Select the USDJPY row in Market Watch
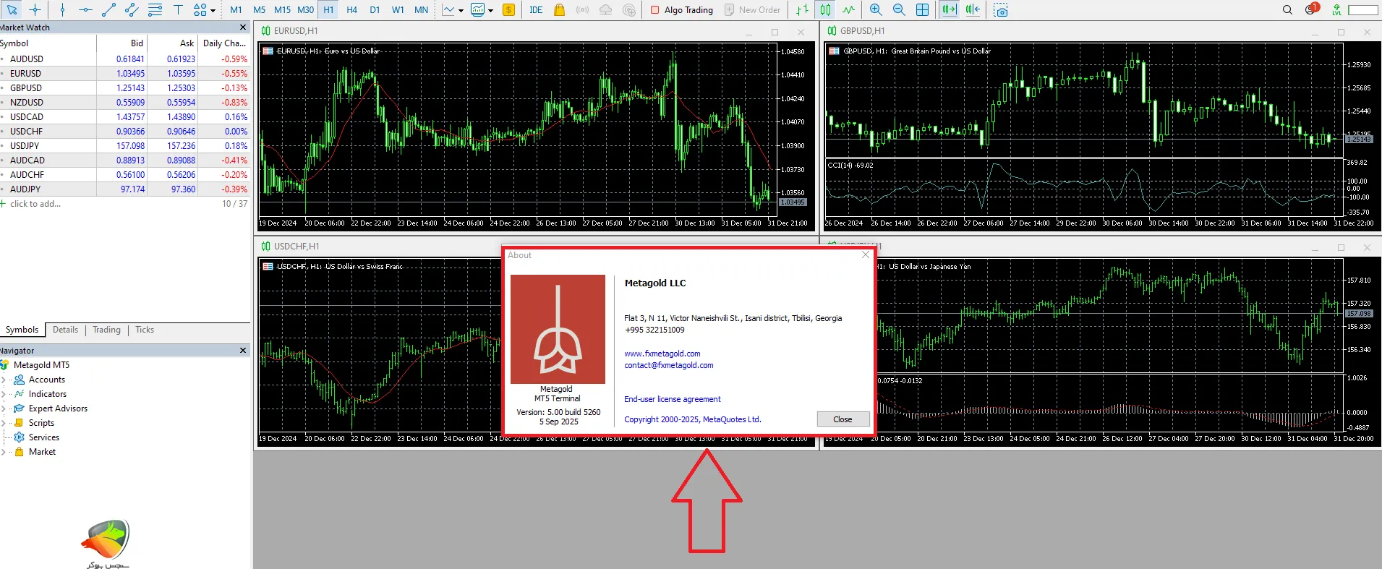The height and width of the screenshot is (569, 1382). [x=25, y=146]
